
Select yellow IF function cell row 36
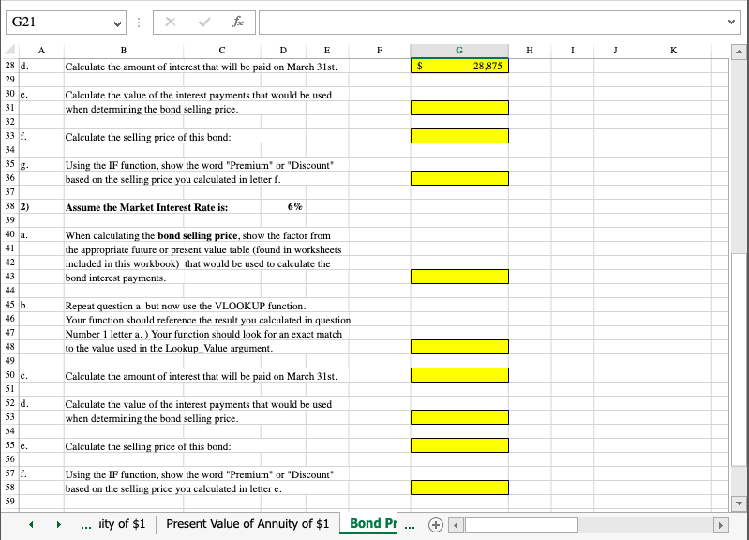459,178
